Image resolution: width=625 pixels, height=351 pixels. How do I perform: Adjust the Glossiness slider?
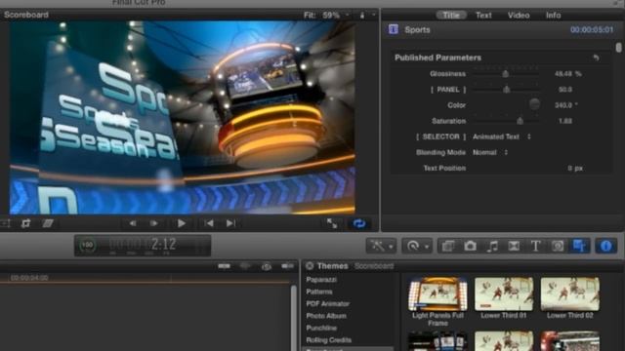tap(506, 74)
